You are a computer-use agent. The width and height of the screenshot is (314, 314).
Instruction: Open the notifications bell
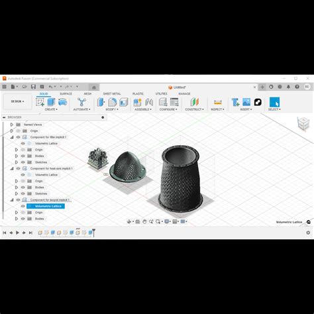[x=288, y=87]
